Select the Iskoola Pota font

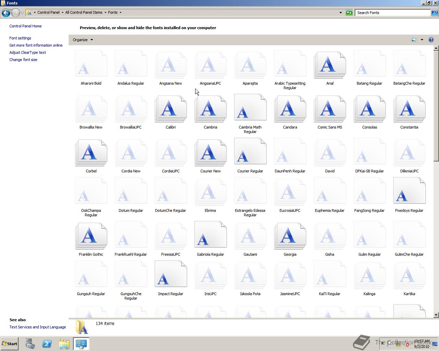click(250, 278)
